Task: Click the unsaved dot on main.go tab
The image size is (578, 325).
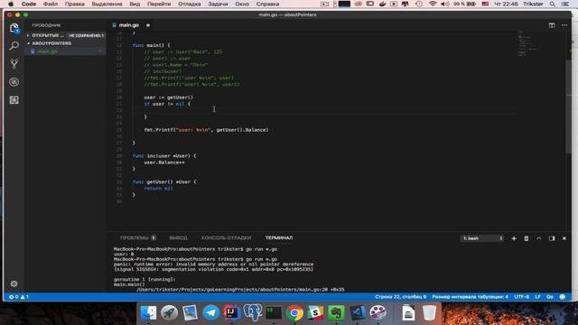Action: [x=148, y=25]
